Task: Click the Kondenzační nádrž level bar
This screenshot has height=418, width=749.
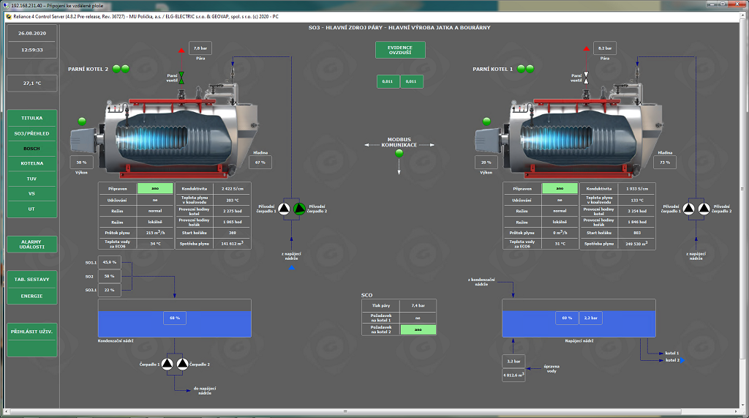Action: pos(175,318)
